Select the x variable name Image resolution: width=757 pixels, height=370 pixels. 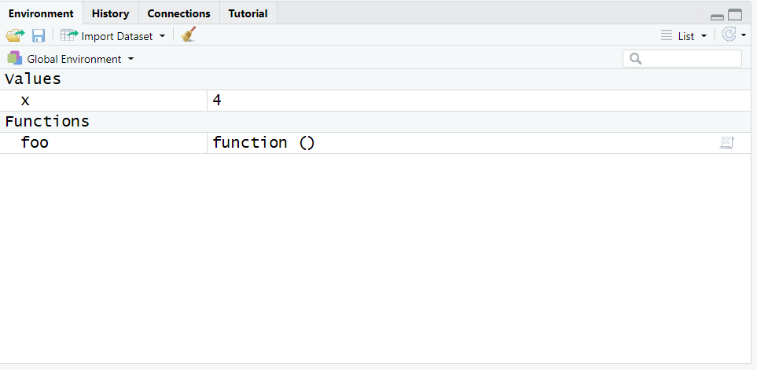point(25,101)
